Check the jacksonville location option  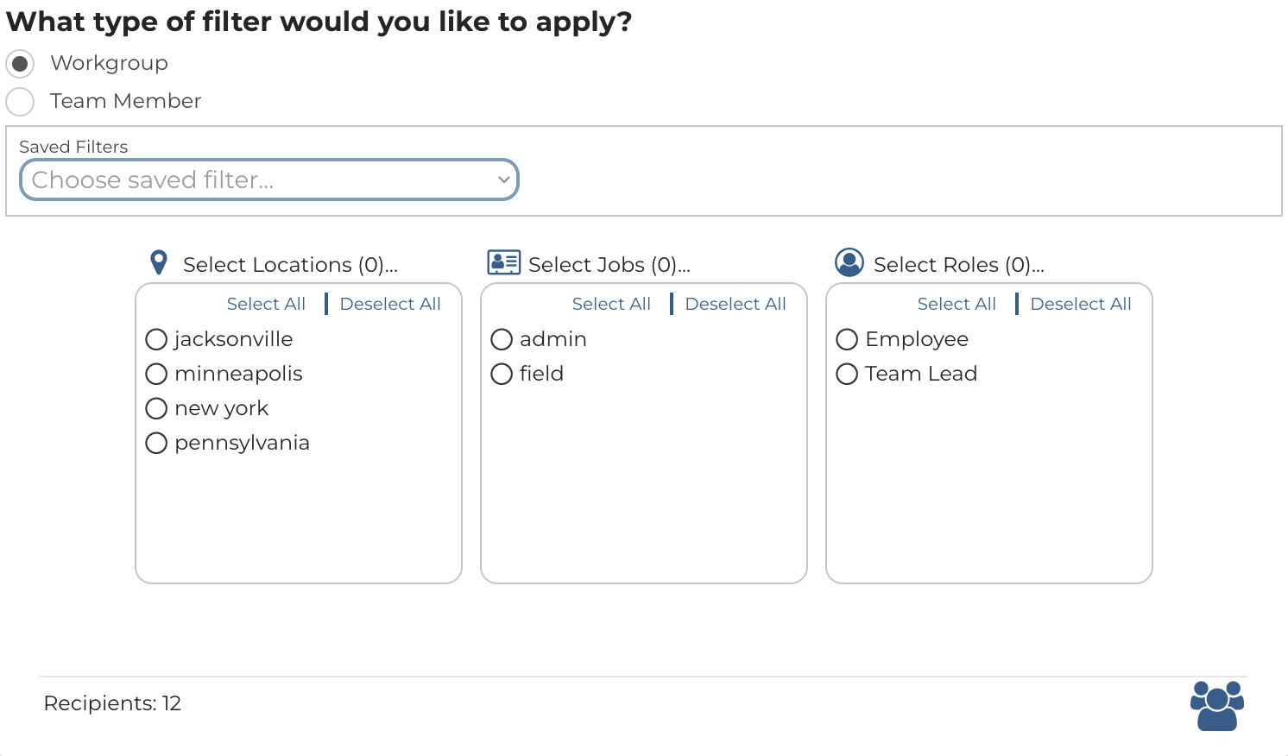[x=156, y=340]
